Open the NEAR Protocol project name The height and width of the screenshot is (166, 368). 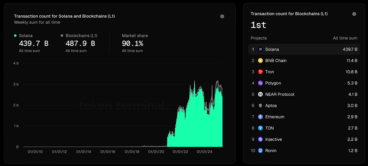pos(280,94)
